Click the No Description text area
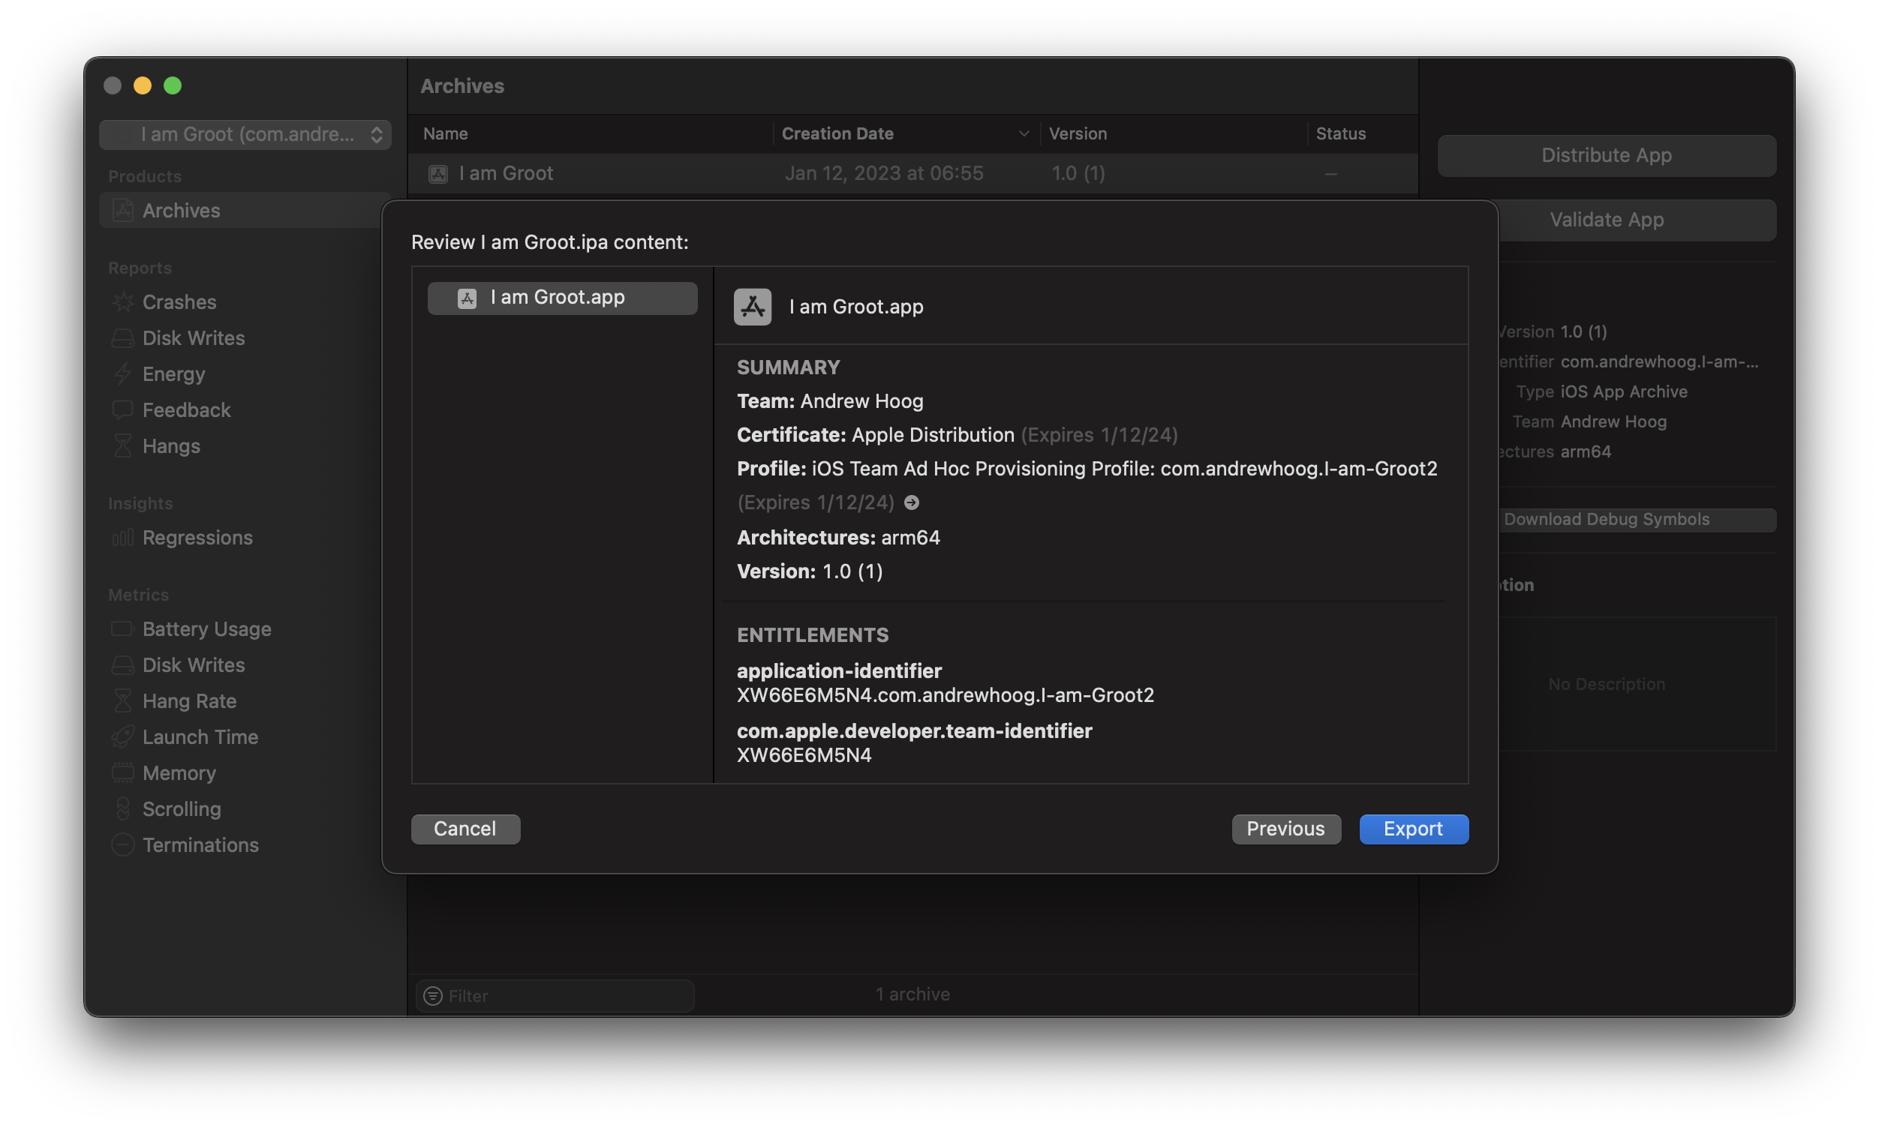 coord(1606,684)
